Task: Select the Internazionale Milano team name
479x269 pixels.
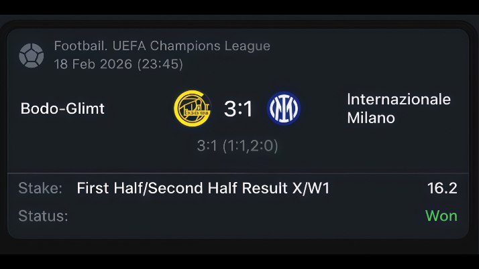Action: (398, 108)
